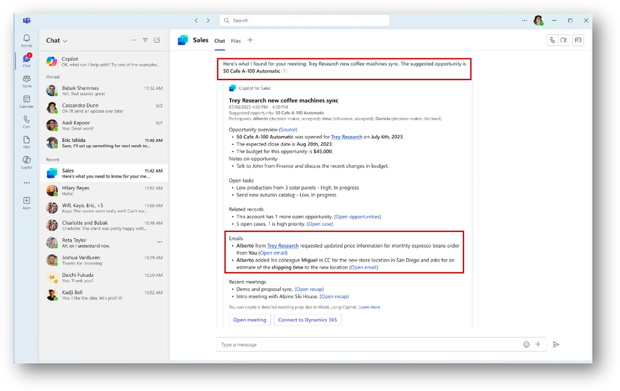Open the Calendar icon in sidebar

pos(27,101)
